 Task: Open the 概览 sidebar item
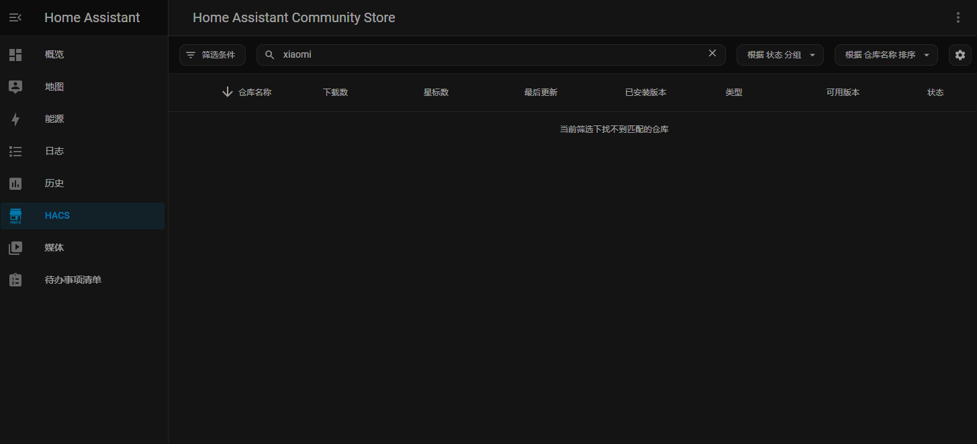83,55
